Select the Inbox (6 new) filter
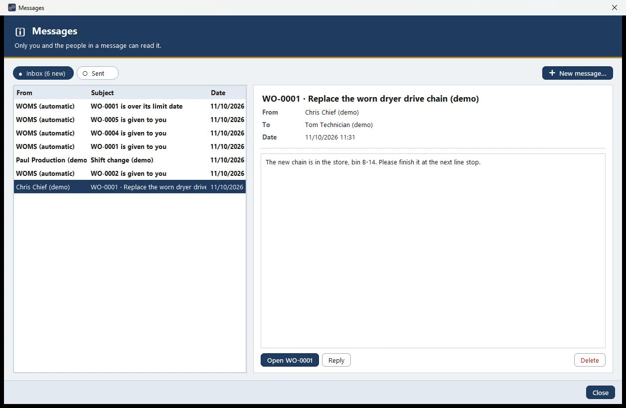The image size is (626, 408). coord(43,73)
